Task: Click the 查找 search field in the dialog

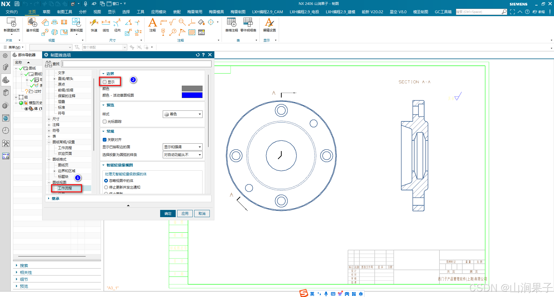Action: point(137,64)
